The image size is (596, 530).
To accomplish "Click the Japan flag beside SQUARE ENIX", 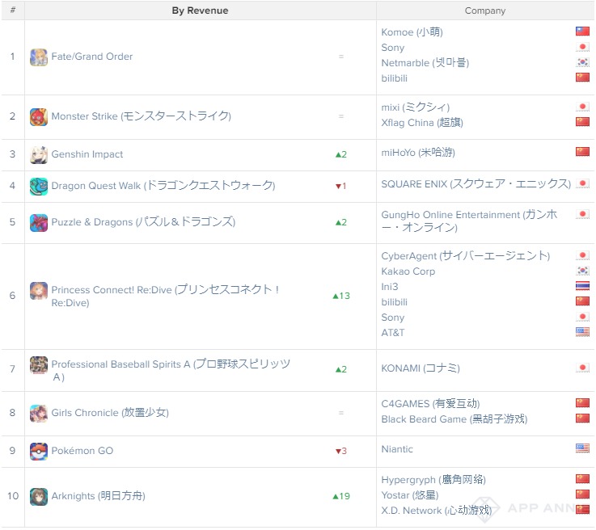I will [x=582, y=183].
